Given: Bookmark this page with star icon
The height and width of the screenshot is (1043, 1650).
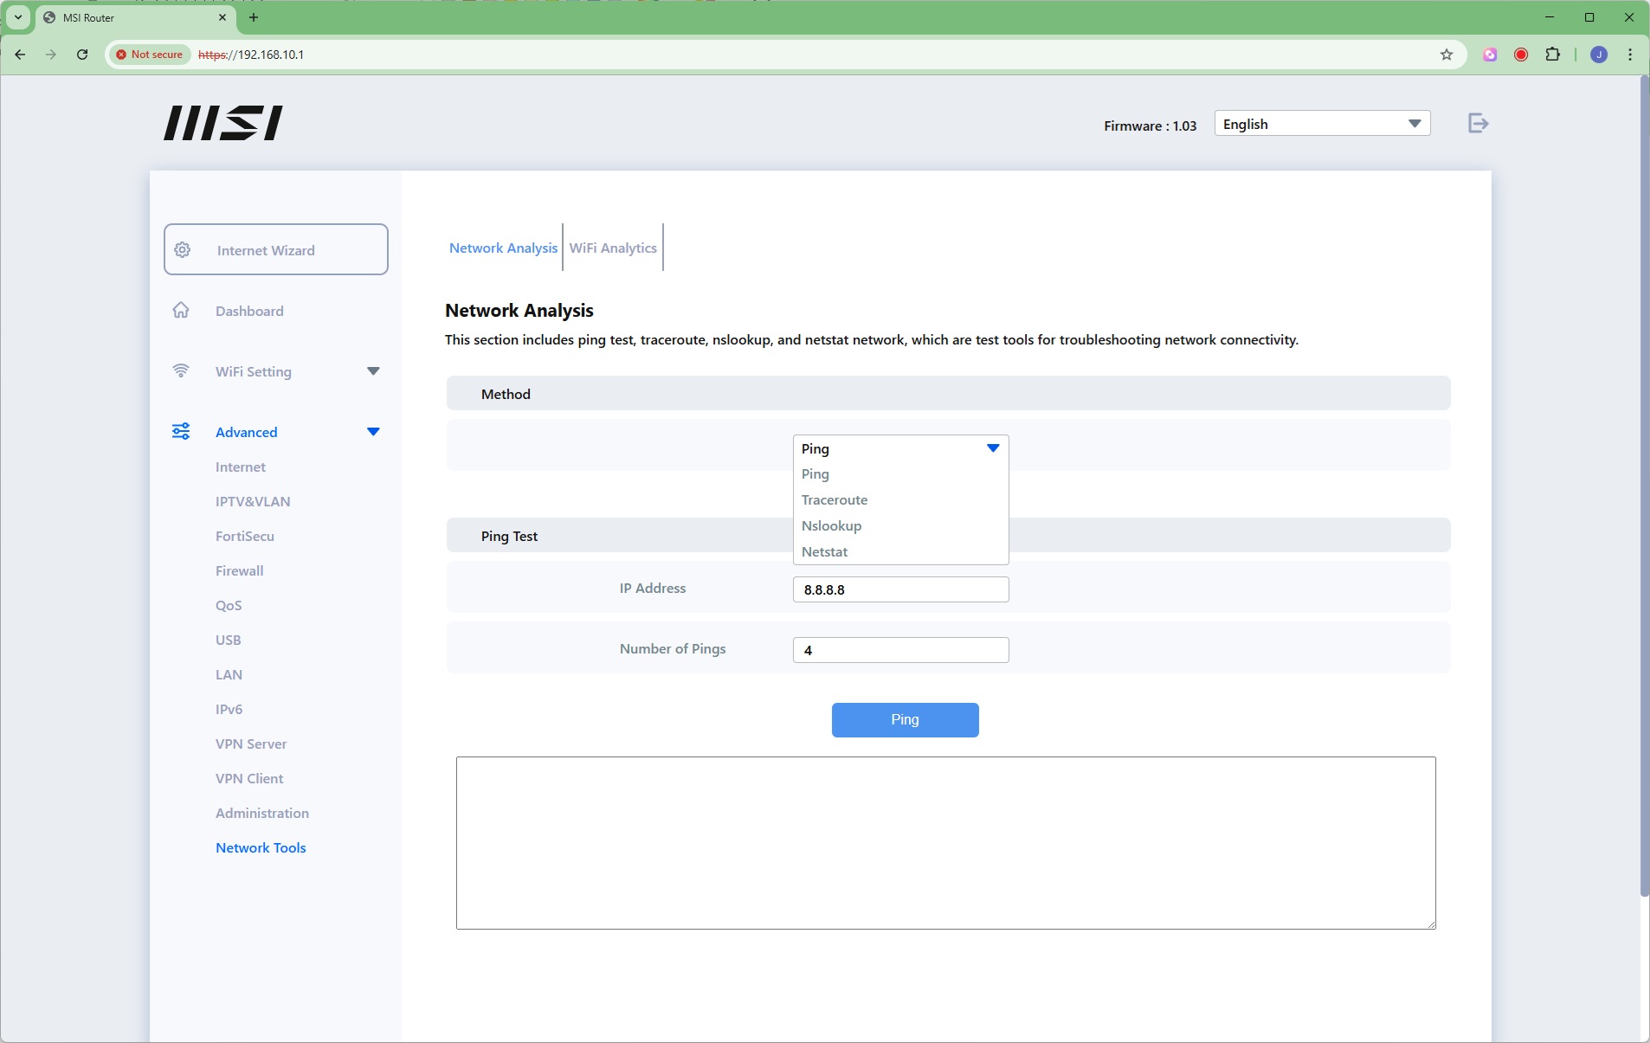Looking at the screenshot, I should click(1446, 55).
